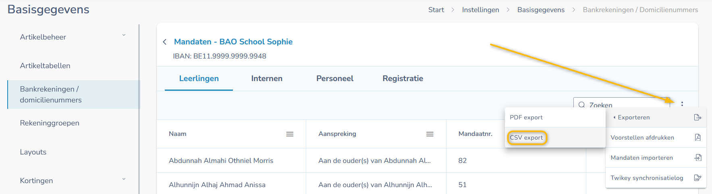712x194 pixels.
Task: Collapse the Exporteren submenu
Action: [614, 117]
